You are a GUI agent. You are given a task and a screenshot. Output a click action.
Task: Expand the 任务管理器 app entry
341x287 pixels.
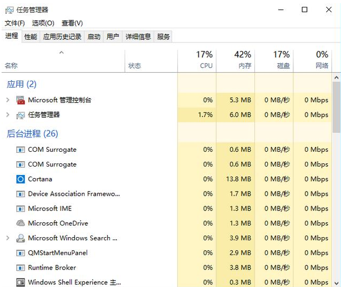[x=8, y=115]
